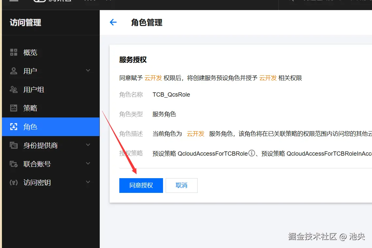Click the 角色类型 field label
The image size is (372, 248).
tap(131, 114)
